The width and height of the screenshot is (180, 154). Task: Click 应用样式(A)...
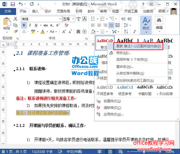point(113,114)
